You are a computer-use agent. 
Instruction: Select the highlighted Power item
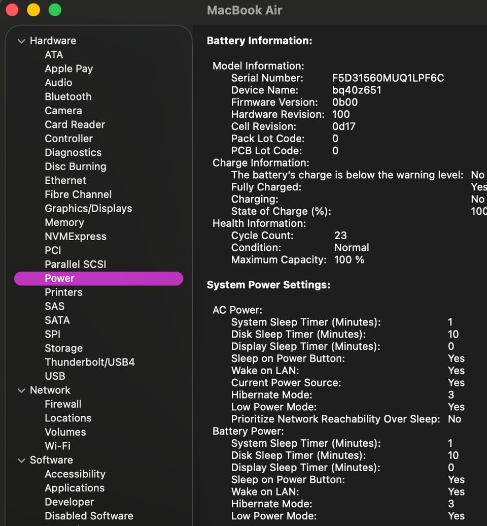(59, 278)
